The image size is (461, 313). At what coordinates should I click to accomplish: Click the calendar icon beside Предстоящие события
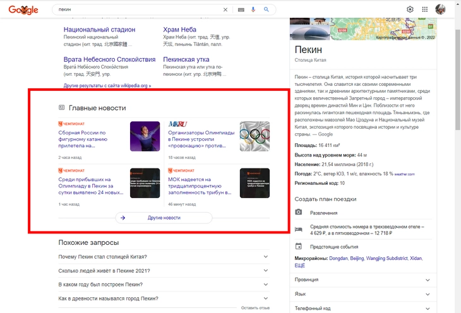[299, 246]
